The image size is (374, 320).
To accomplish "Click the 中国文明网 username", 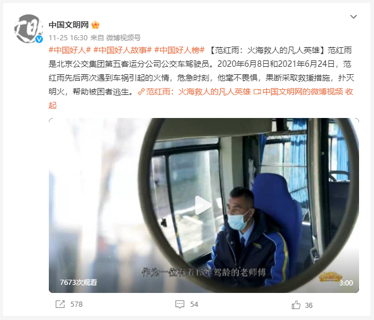I will 69,25.
